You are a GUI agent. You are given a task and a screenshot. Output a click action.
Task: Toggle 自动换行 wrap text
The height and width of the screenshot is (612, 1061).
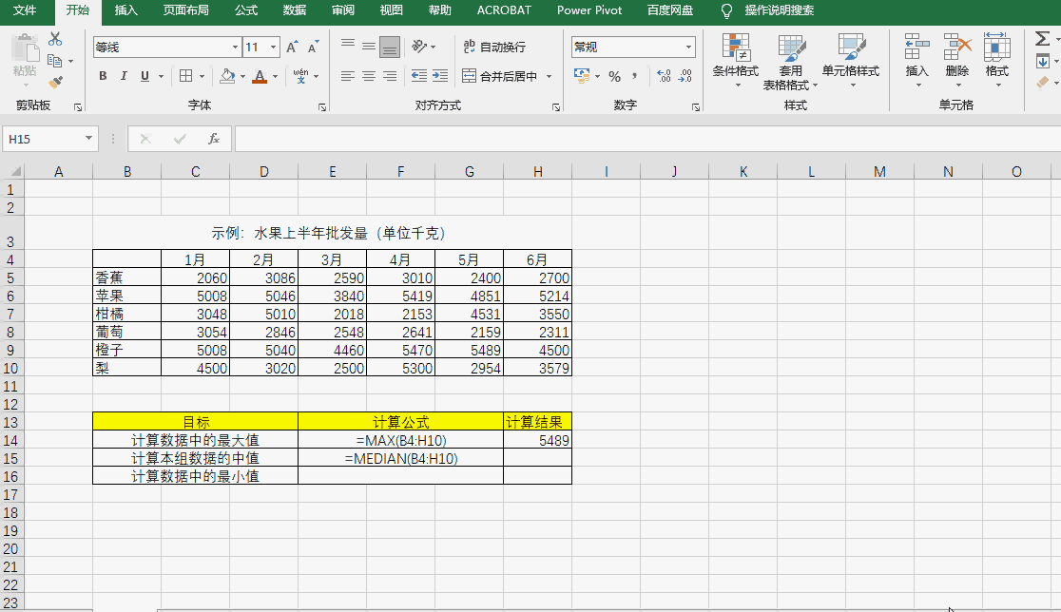point(494,47)
